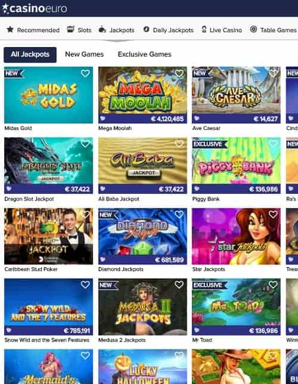This screenshot has width=298, height=384.
Task: Open the Slots machine icon
Action: (x=70, y=29)
